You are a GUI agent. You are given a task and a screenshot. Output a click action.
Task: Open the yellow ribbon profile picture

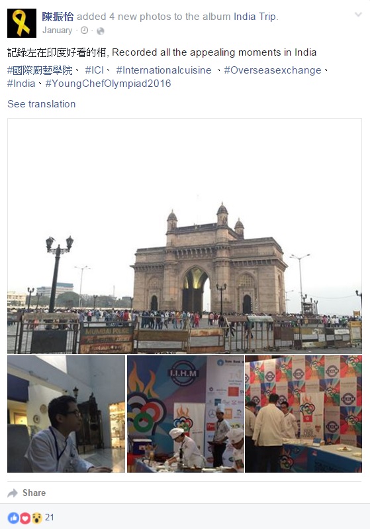click(22, 23)
